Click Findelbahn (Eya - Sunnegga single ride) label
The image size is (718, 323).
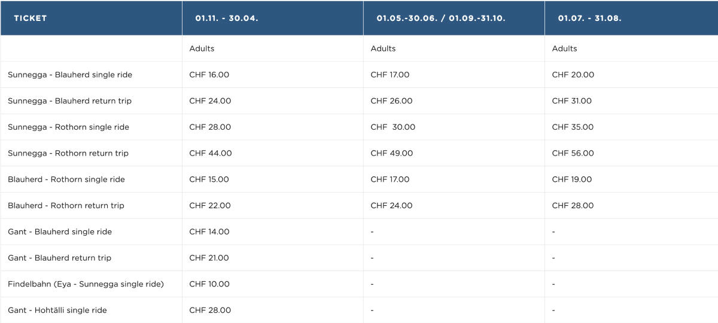[86, 284]
